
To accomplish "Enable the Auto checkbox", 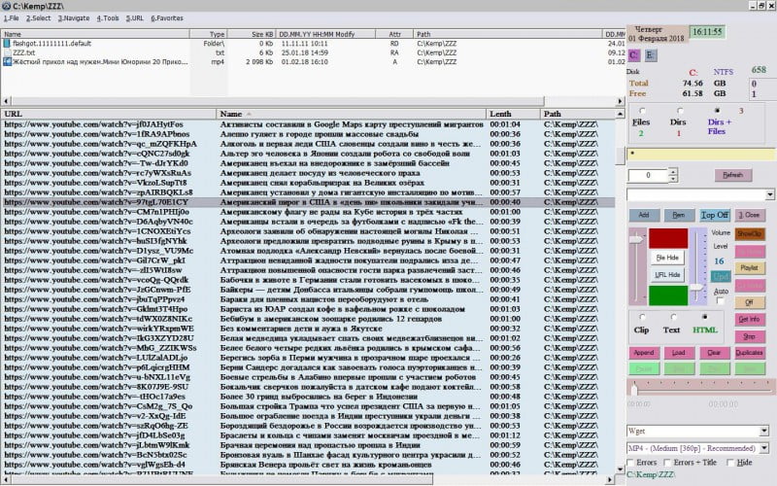I will (x=721, y=301).
